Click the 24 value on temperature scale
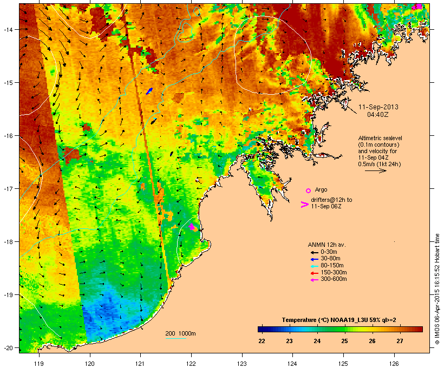444x368 pixels. [317, 341]
